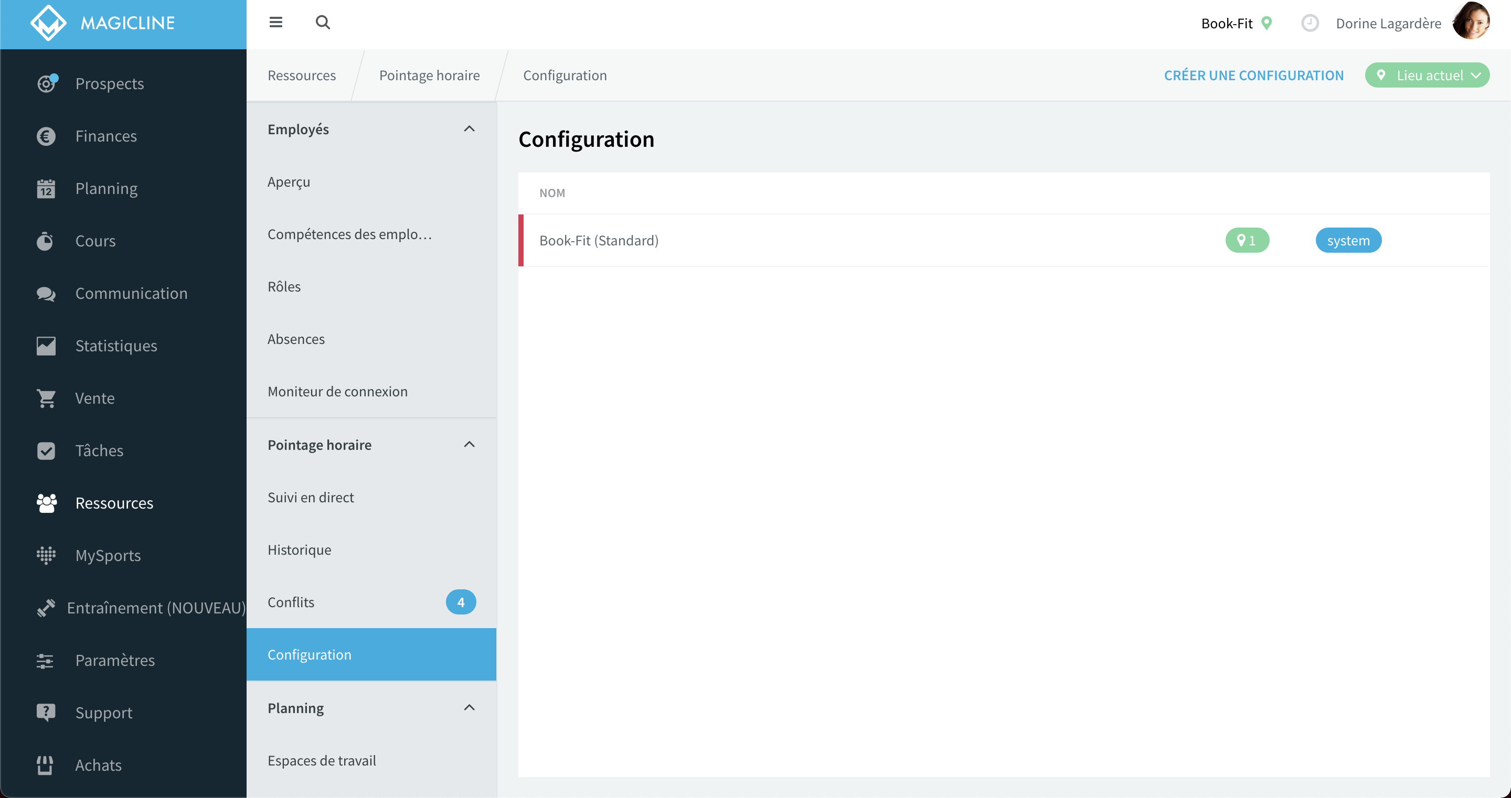This screenshot has height=798, width=1511.
Task: Click the Ressources breadcrumb link
Action: pyautogui.click(x=302, y=75)
